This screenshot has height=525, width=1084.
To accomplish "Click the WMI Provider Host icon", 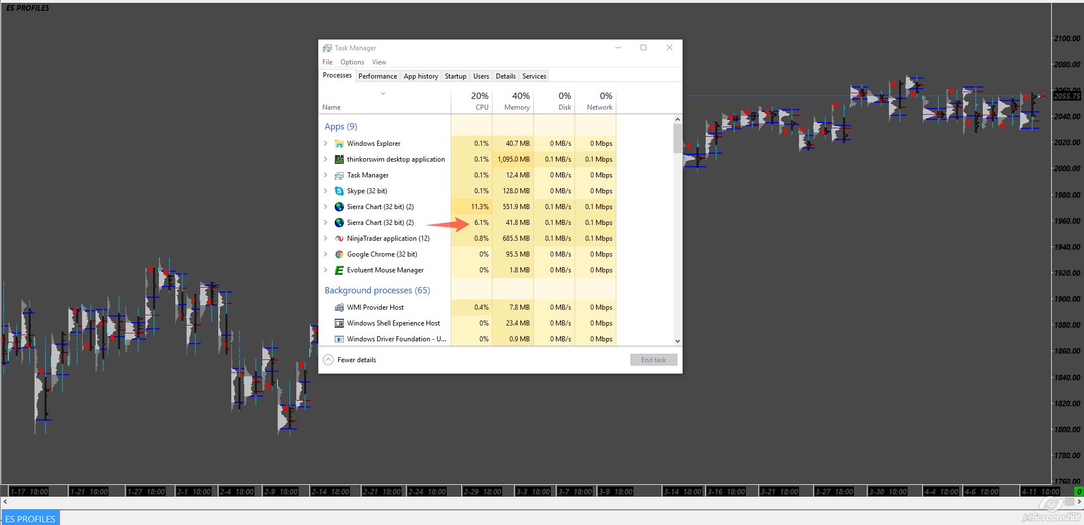I will (x=339, y=307).
